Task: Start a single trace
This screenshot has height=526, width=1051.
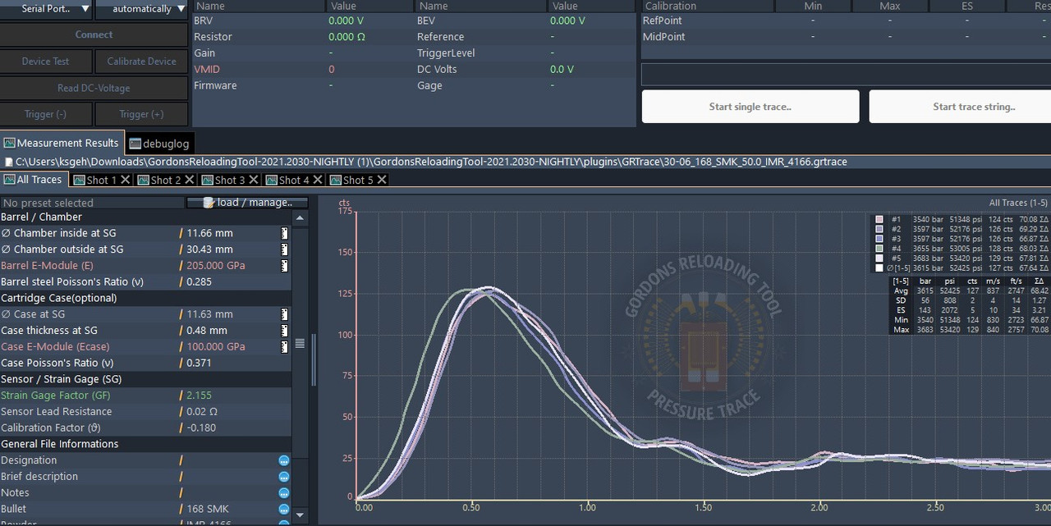Action: [750, 107]
